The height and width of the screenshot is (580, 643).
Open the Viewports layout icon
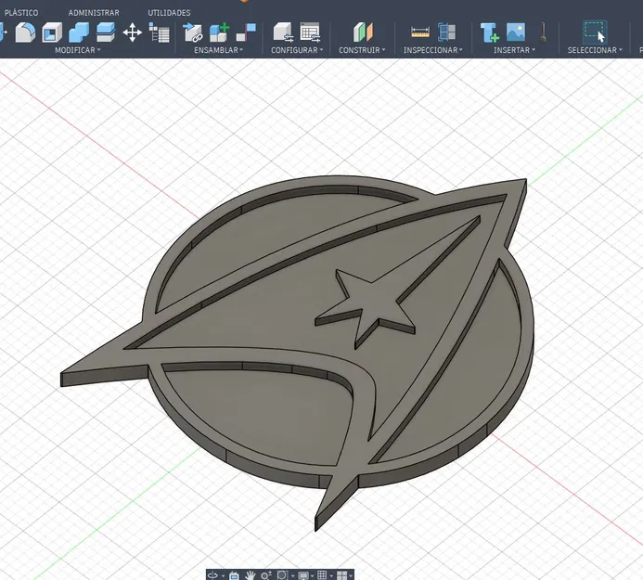click(341, 575)
